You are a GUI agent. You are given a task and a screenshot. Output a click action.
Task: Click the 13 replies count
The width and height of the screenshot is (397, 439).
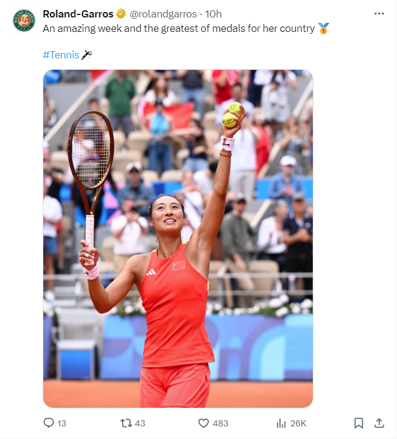point(62,423)
